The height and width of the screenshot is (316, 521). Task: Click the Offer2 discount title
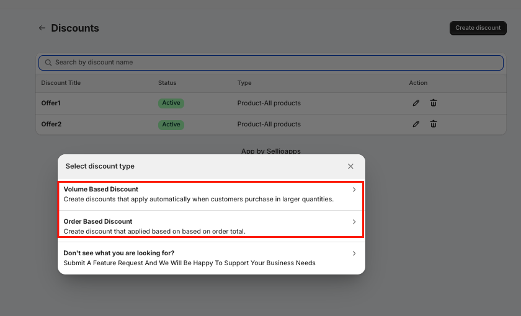[51, 124]
